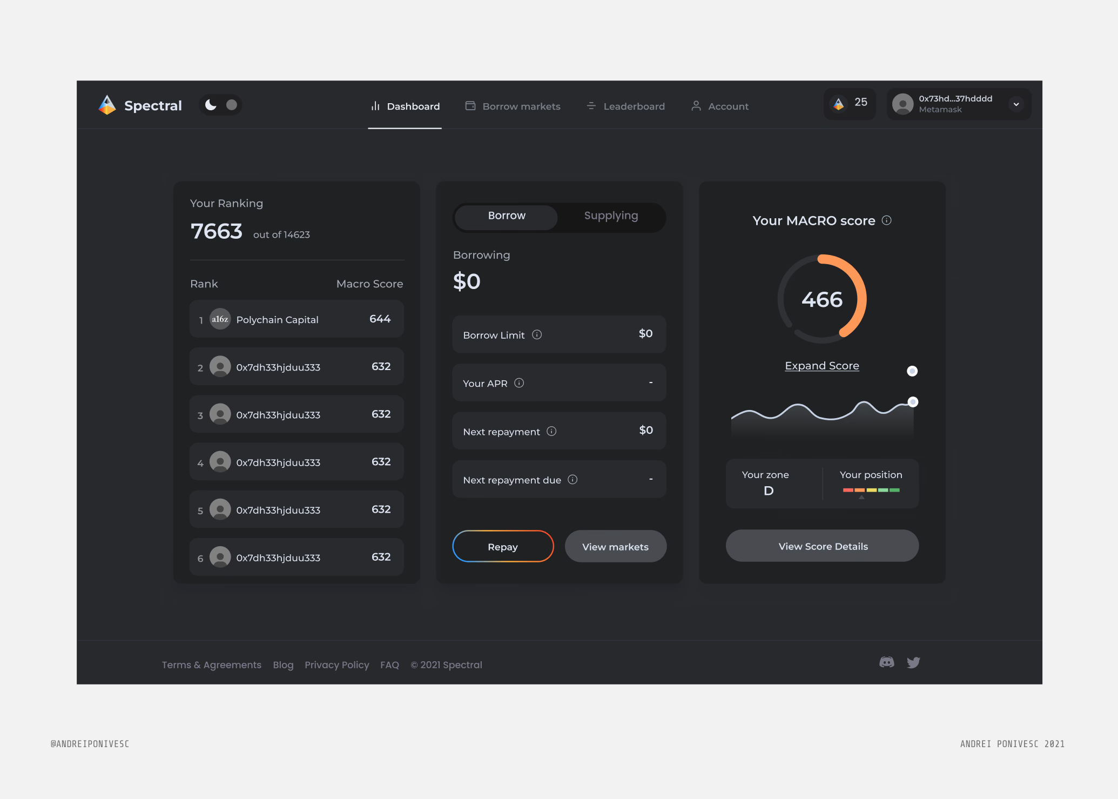Click the Spectral prism logo

[x=107, y=105]
